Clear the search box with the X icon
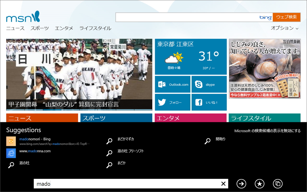The width and height of the screenshot is (307, 192). pyautogui.click(x=223, y=184)
